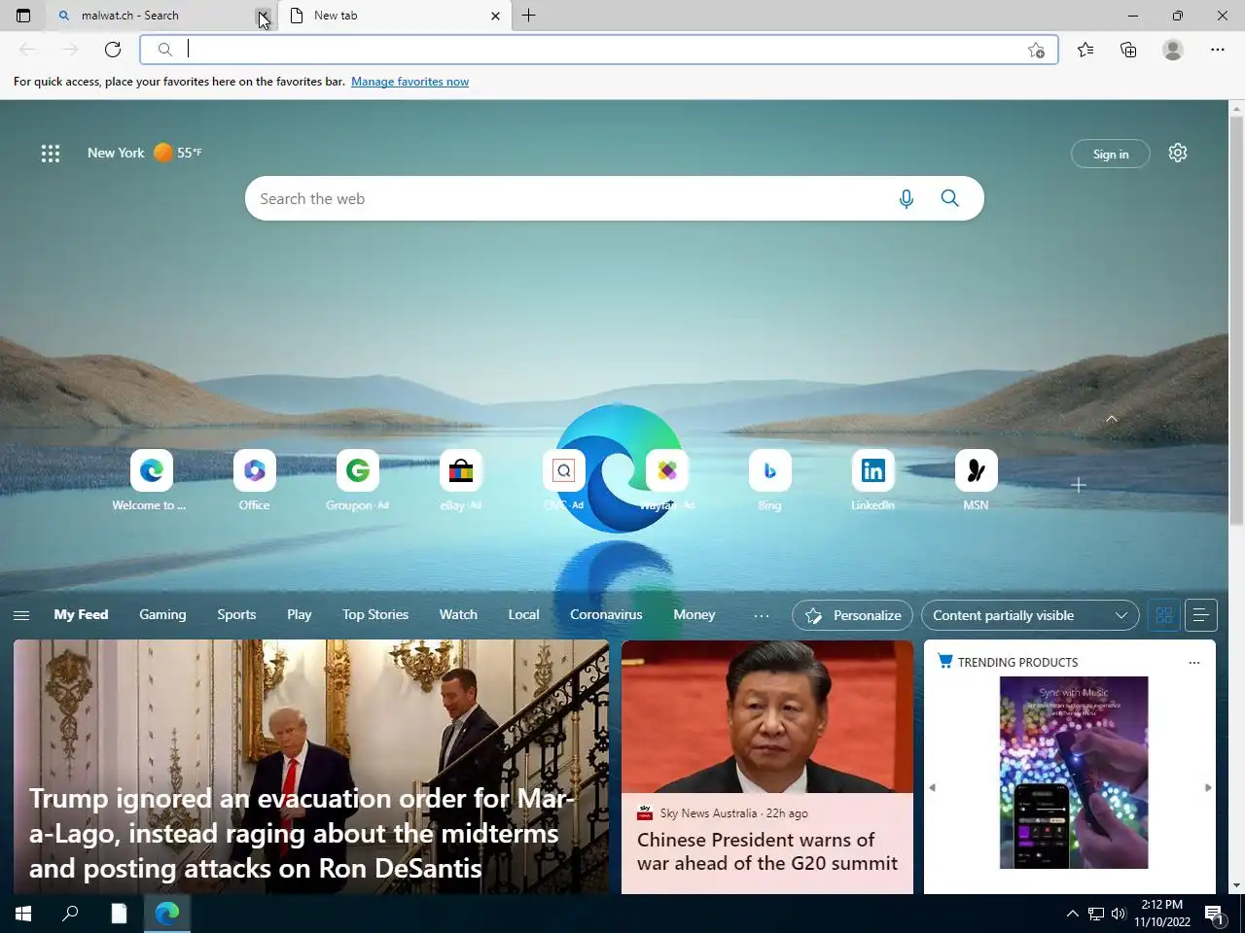This screenshot has width=1245, height=933.
Task: Click the Sign in button
Action: (1111, 154)
